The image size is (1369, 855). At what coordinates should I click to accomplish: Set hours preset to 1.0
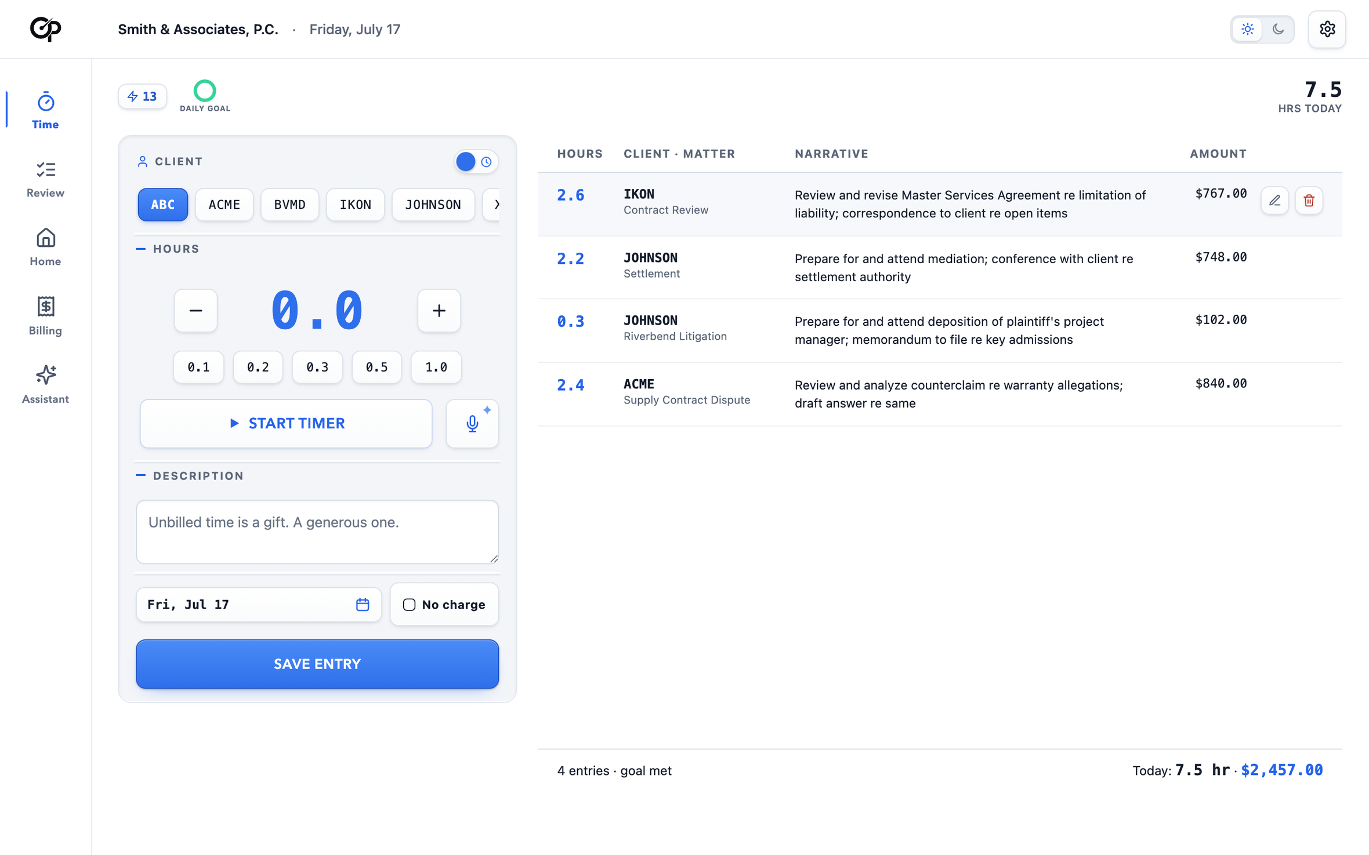point(436,368)
